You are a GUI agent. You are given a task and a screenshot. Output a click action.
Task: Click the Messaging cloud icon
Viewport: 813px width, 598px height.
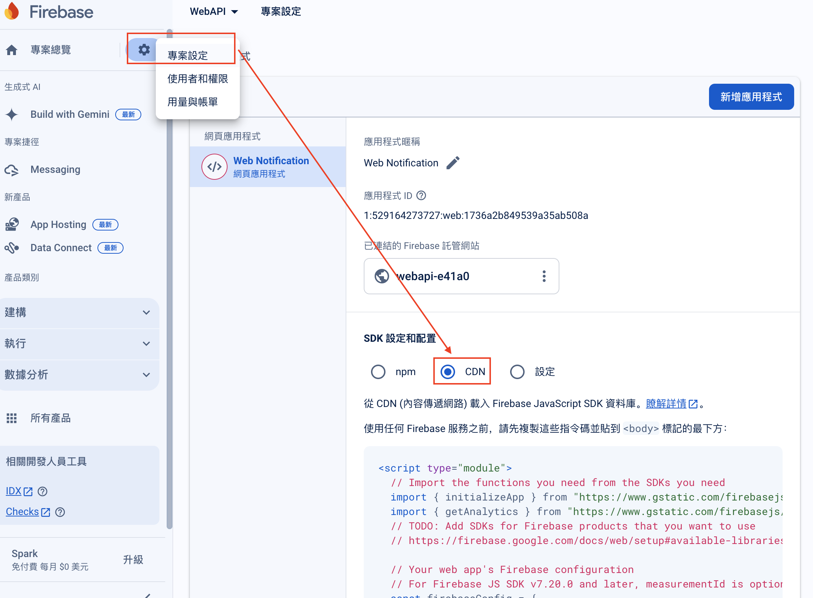12,170
